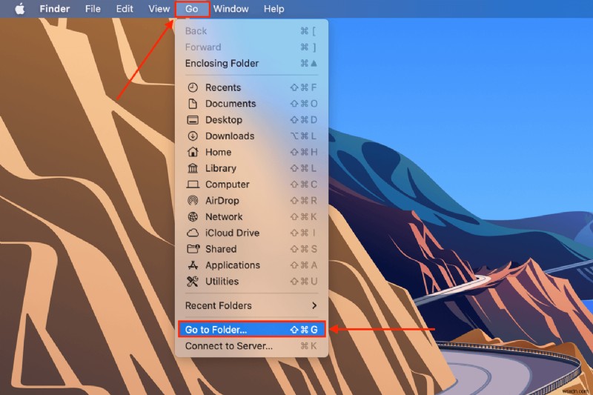Click the Recents clock icon
Viewport: 593px width, 395px height.
193,87
